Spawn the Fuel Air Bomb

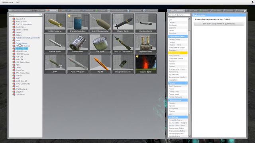click(x=55, y=44)
